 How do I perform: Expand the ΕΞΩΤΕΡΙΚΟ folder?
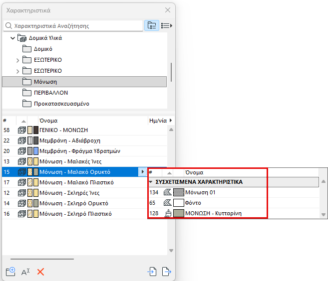pos(18,60)
